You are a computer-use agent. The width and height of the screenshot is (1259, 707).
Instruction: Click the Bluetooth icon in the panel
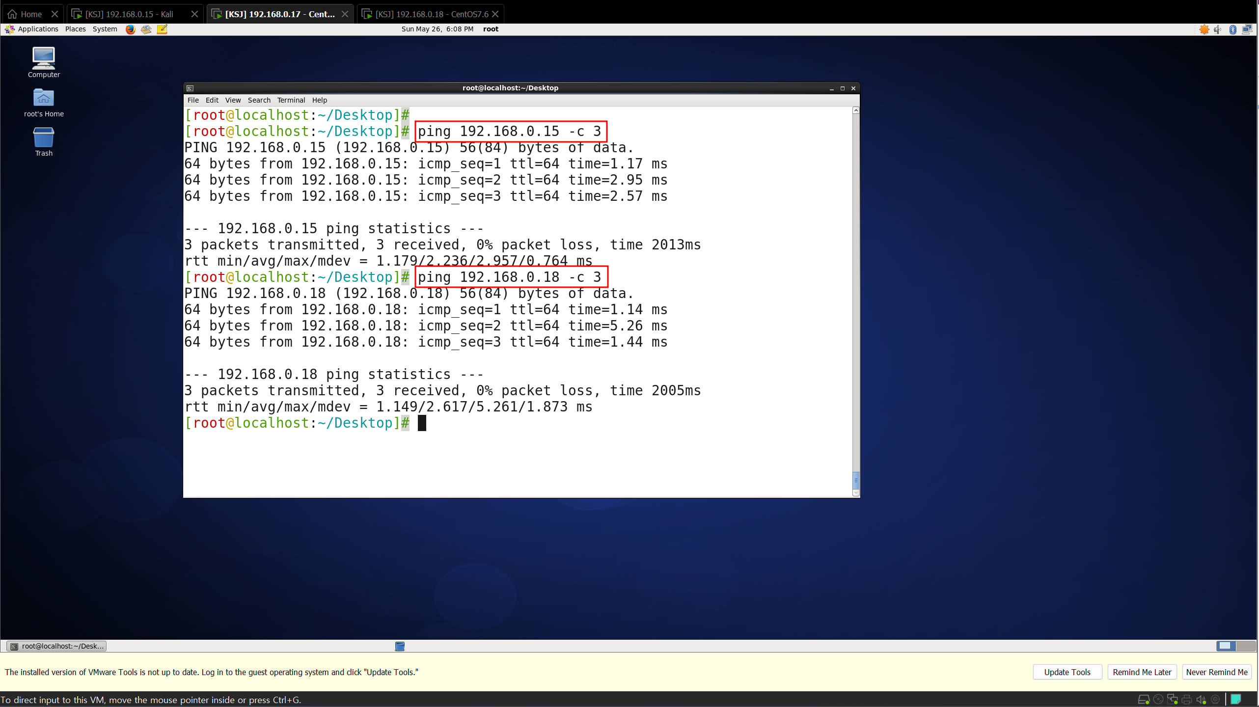click(1232, 29)
